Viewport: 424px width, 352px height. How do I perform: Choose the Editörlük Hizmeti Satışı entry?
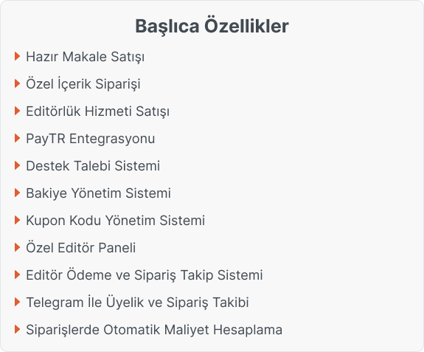point(97,111)
